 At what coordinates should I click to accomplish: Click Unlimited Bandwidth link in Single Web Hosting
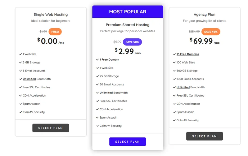[x=29, y=79]
